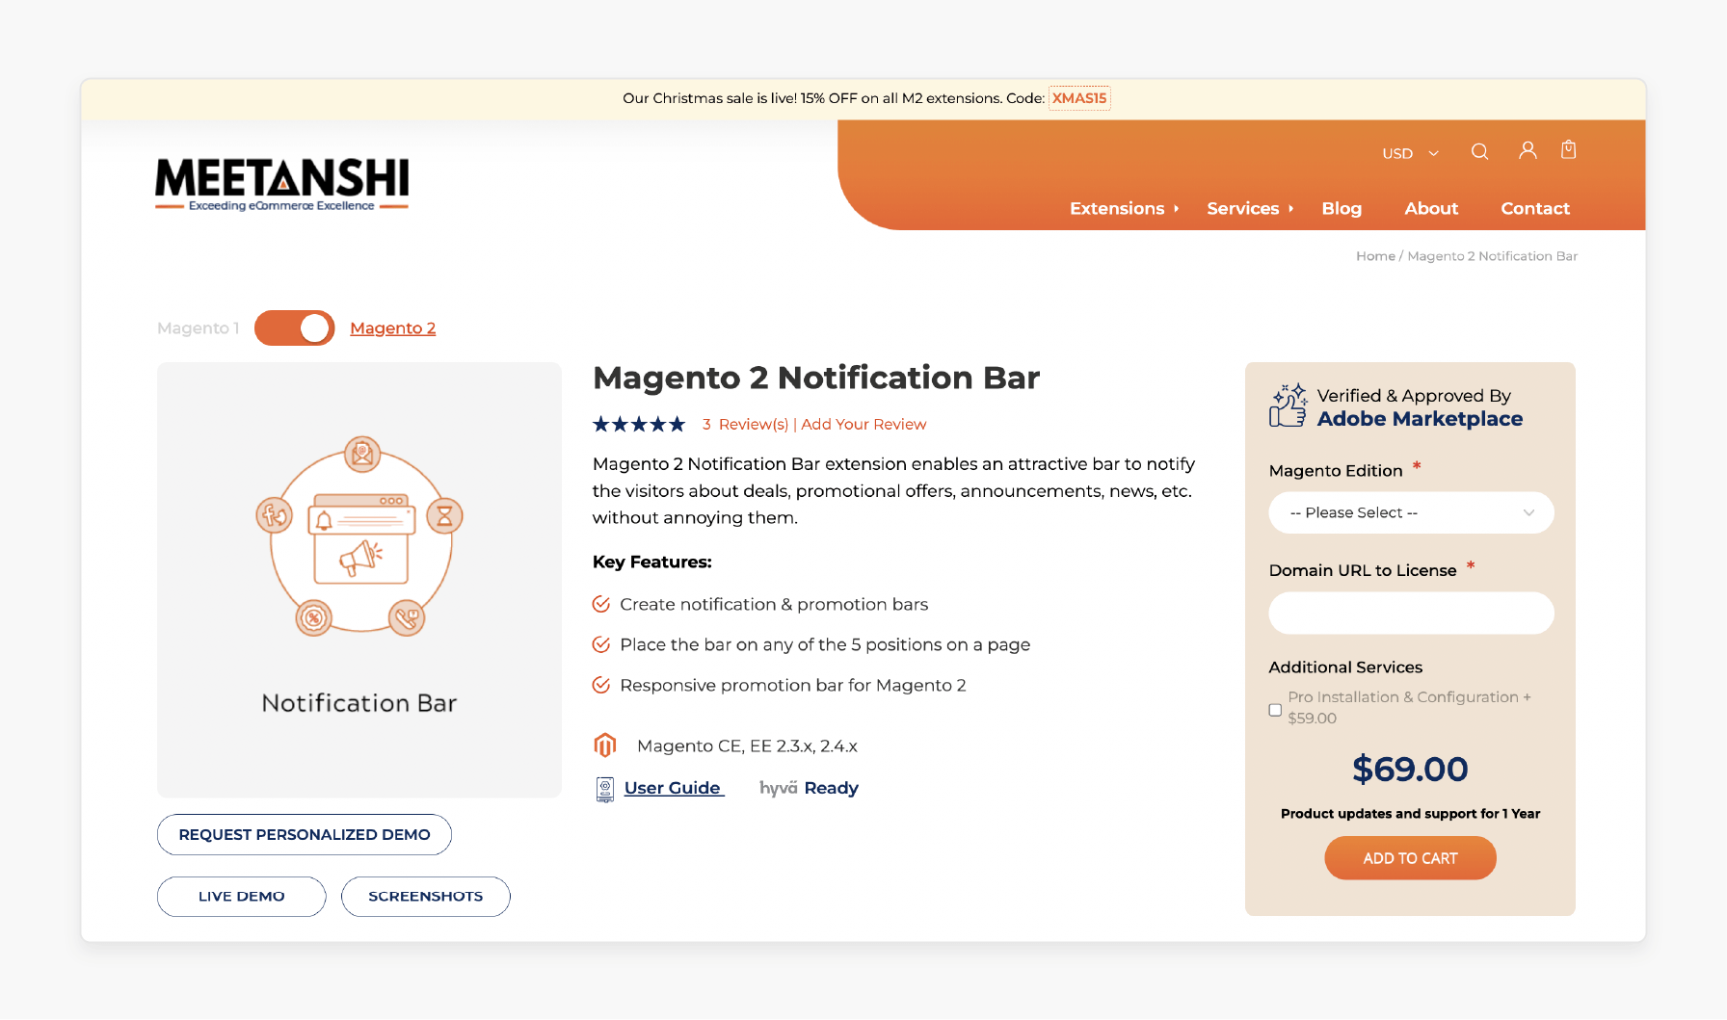Click 'Responsive promotion bar for Magento 2' feature
Viewport: 1727px width, 1020px height.
[x=793, y=685]
